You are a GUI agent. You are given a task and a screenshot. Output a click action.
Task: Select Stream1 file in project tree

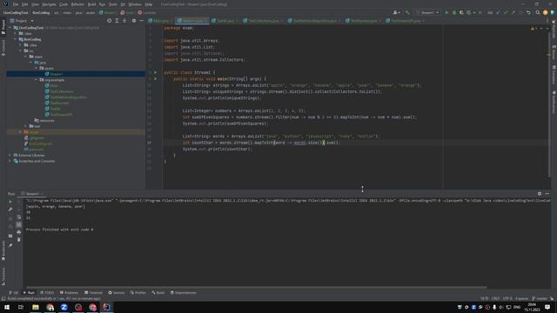(56, 74)
